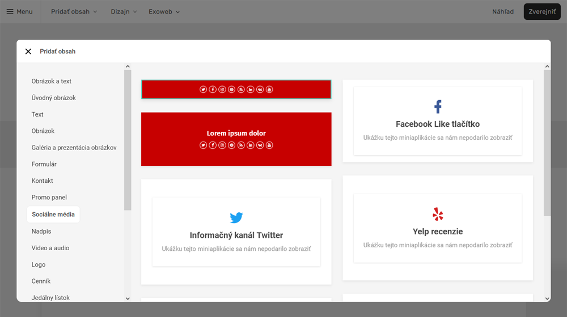Click Facebook icon under Lorem ipsum dolor

[213, 145]
